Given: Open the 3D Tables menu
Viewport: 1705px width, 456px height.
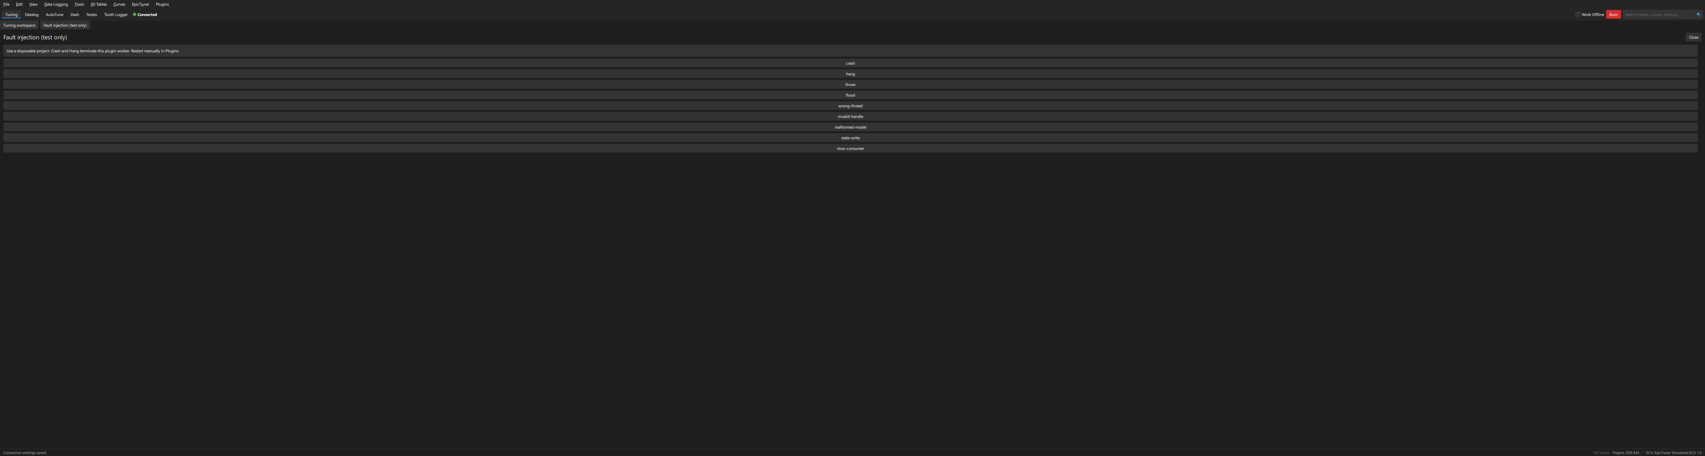Looking at the screenshot, I should [99, 4].
